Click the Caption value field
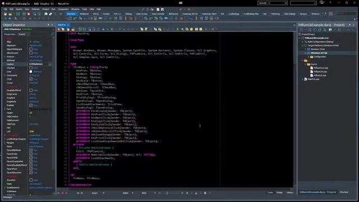The height and width of the screenshot is (202, 359). point(38,65)
